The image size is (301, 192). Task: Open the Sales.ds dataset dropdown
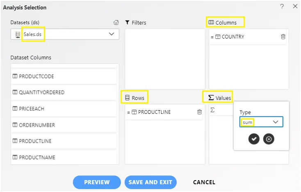tap(65, 34)
